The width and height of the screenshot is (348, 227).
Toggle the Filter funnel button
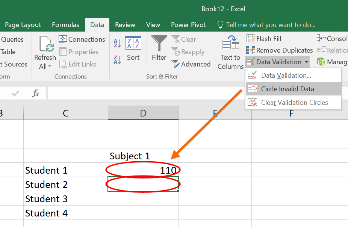[x=159, y=48]
